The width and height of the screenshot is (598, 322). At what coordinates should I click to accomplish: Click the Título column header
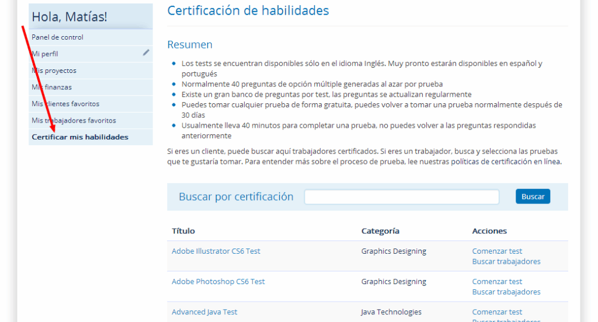183,231
